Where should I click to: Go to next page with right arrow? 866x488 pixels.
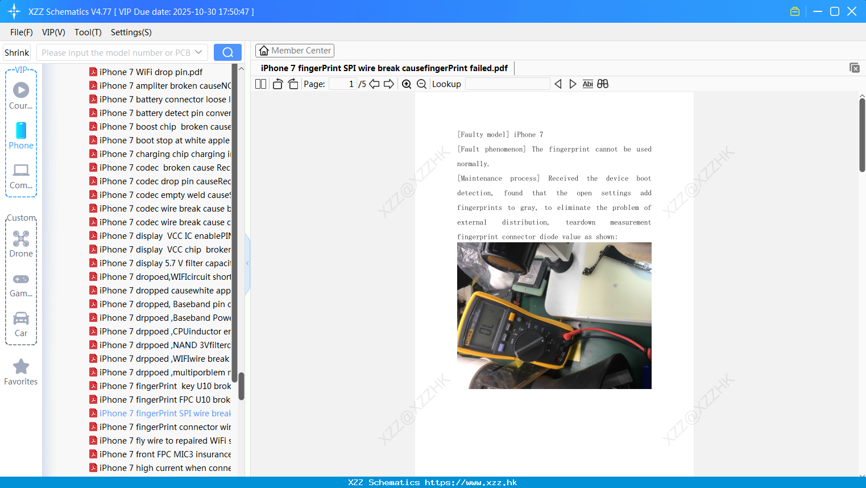(389, 84)
